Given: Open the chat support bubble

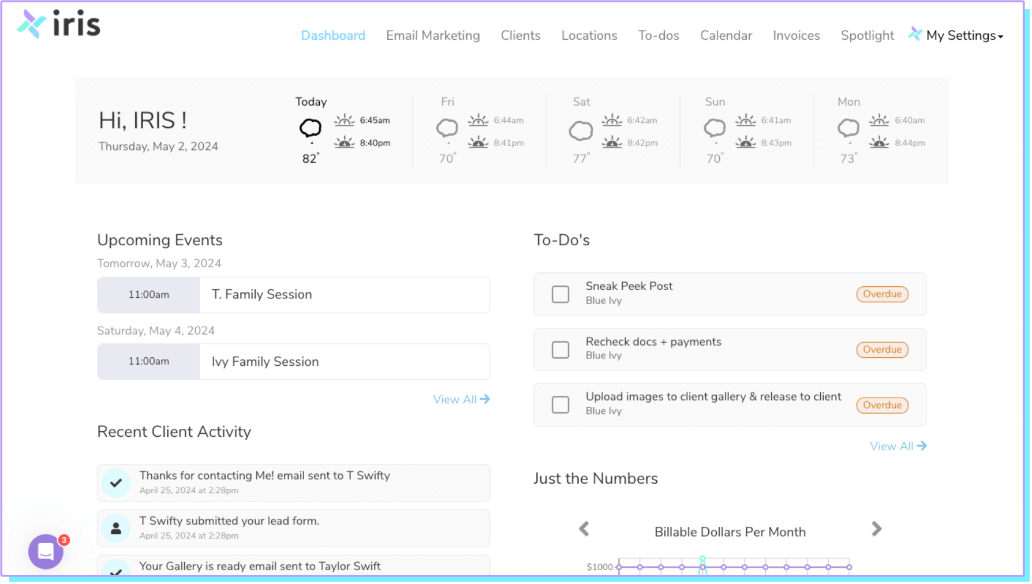Looking at the screenshot, I should (45, 551).
